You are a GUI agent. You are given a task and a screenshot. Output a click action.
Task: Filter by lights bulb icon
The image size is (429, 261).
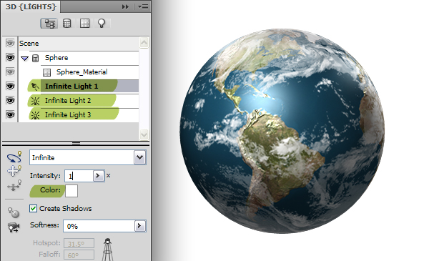click(x=102, y=24)
